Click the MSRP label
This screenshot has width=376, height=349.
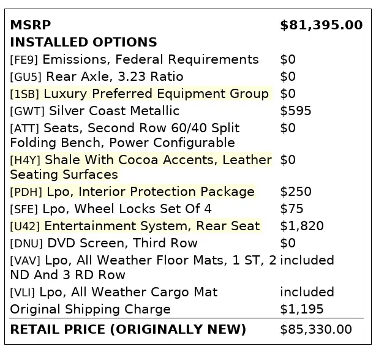31,25
